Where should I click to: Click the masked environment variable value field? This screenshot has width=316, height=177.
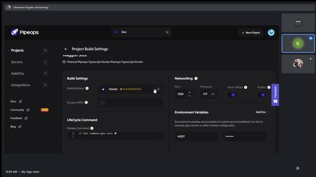244,136
